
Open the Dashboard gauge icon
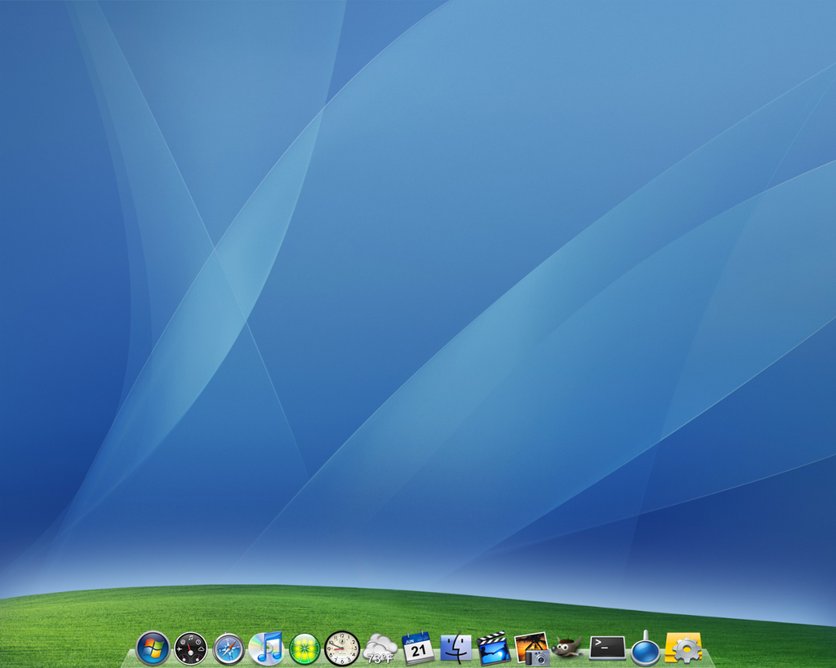[x=191, y=648]
